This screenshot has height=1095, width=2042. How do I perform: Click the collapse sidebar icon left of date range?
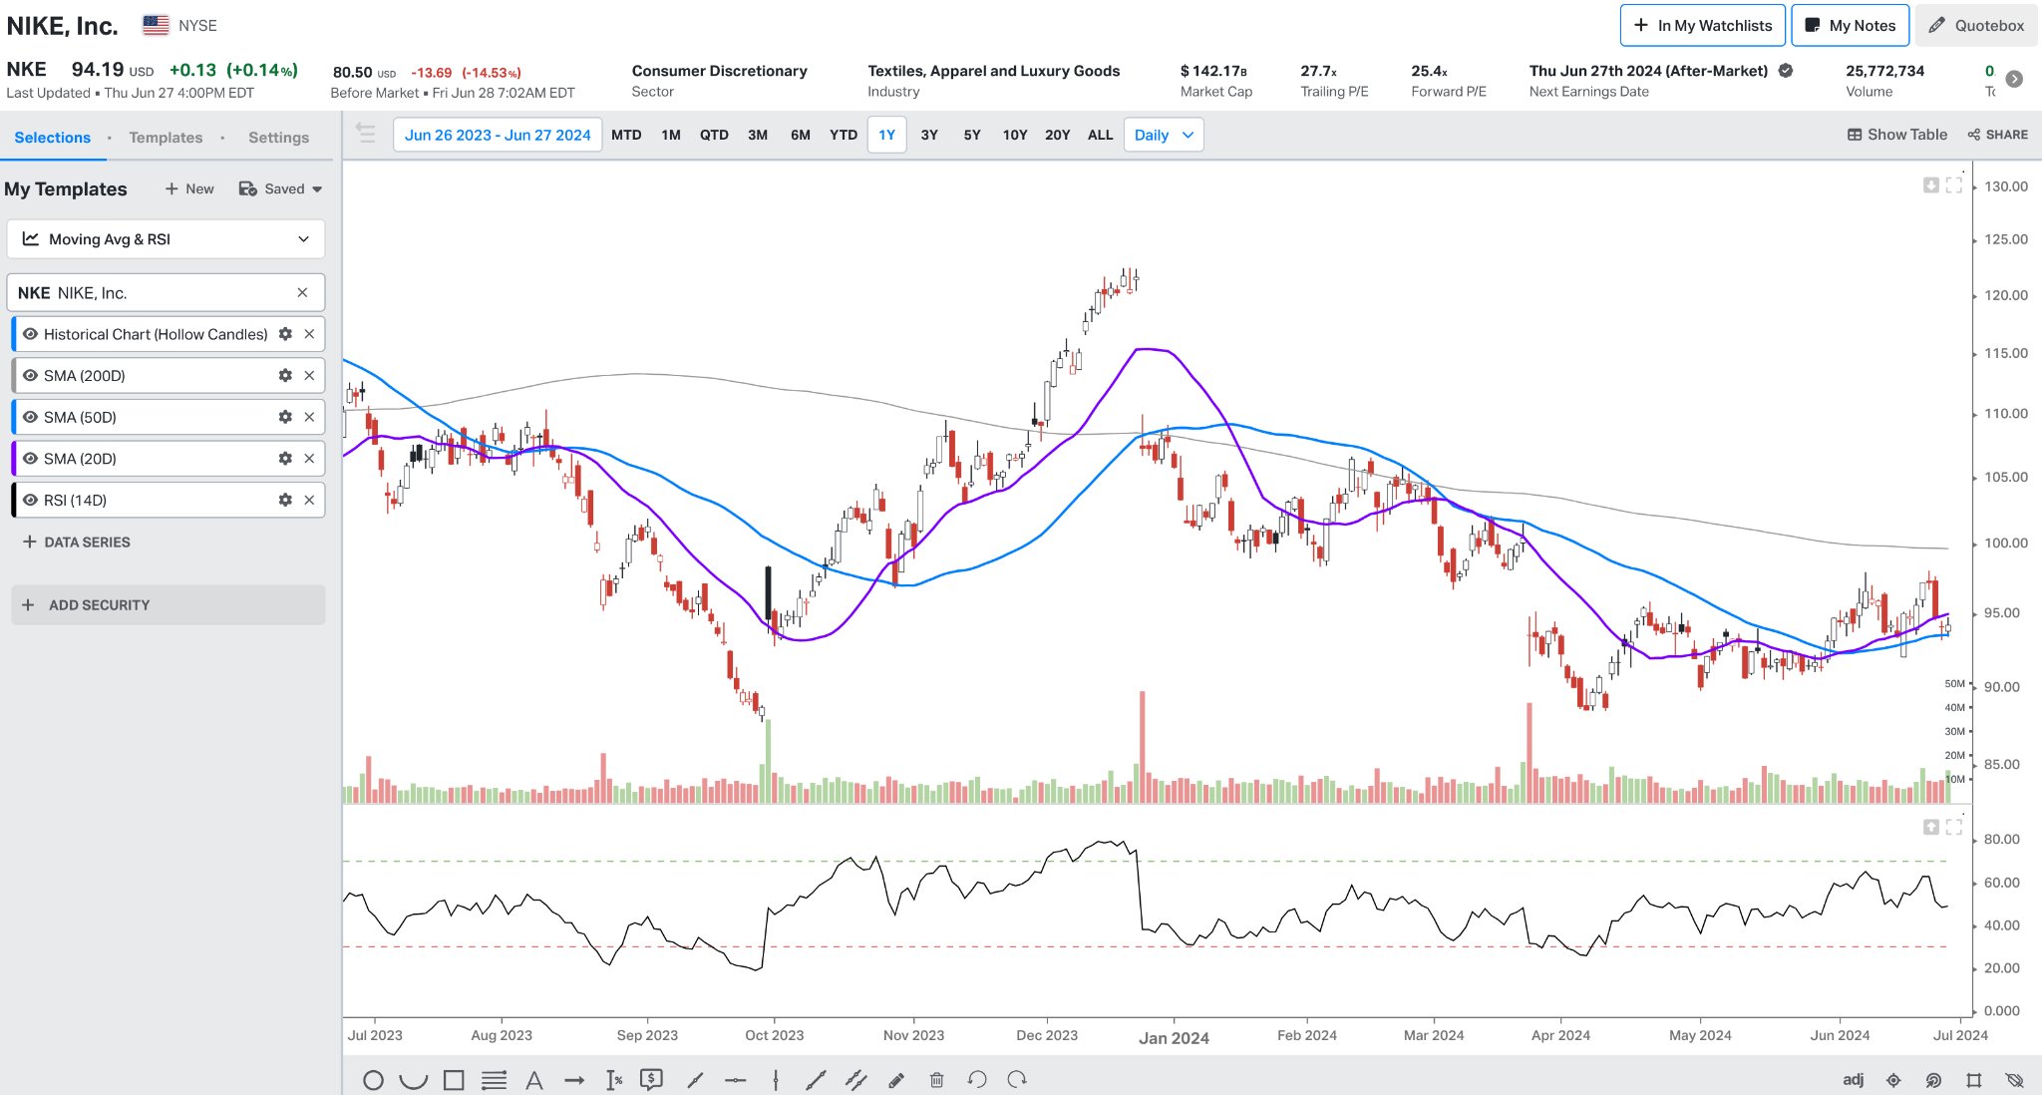pos(366,134)
